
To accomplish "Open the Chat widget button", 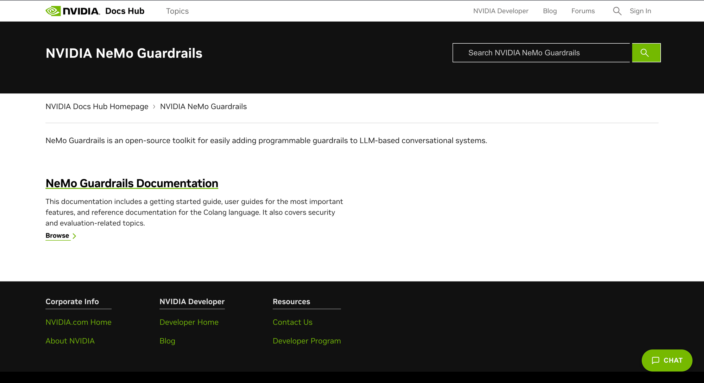I will pos(667,360).
